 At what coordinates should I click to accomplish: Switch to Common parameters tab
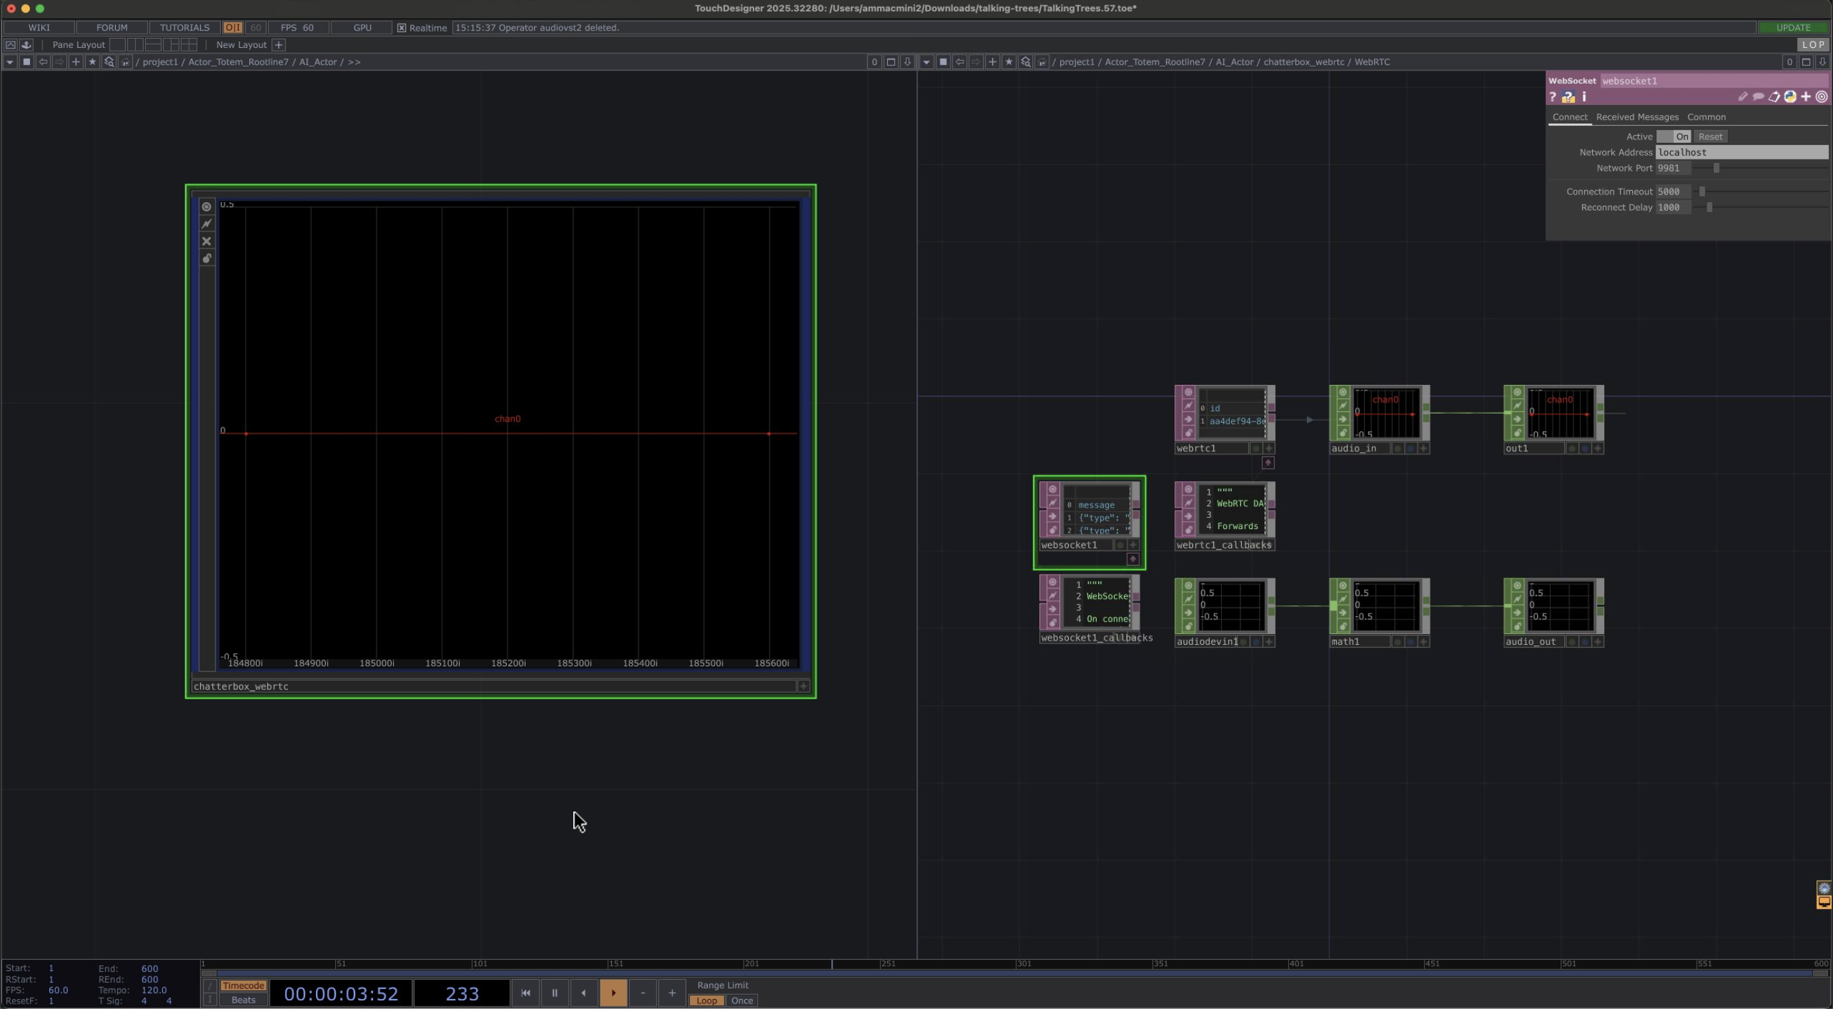(x=1705, y=118)
